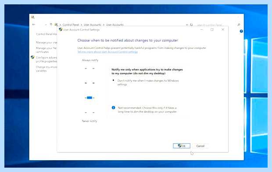The height and width of the screenshot is (172, 272).
Task: Click the 'Always notify' label
Action: pos(90,60)
